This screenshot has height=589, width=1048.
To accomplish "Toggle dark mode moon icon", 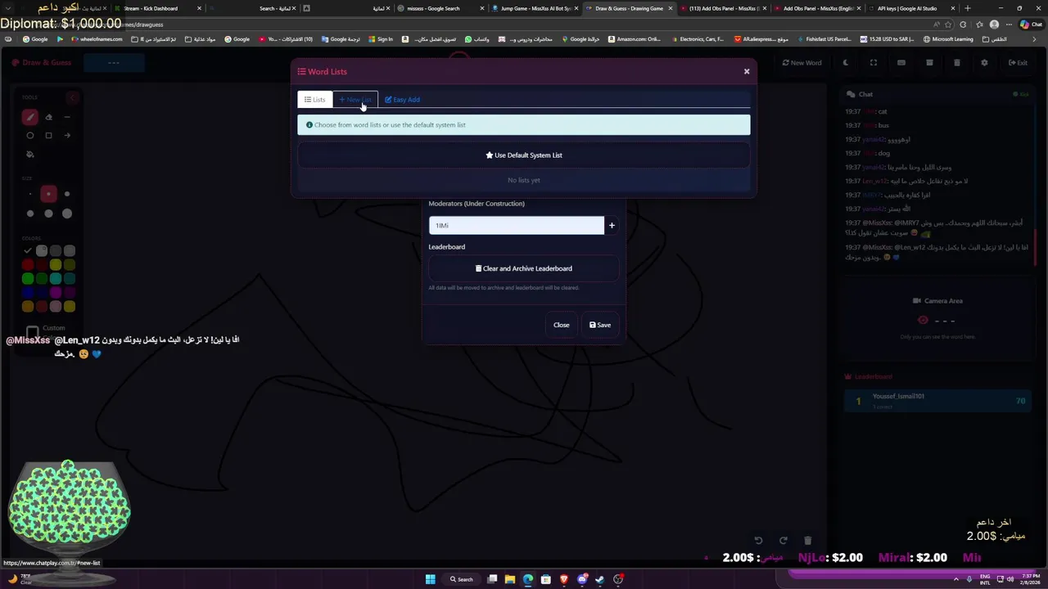I will 846,63.
